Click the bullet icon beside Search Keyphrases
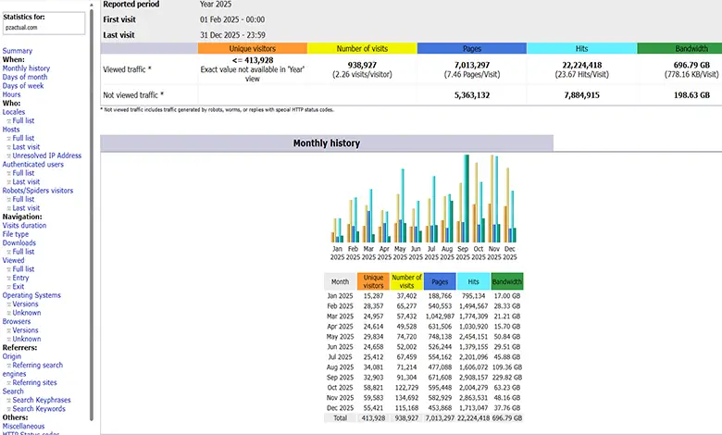Image resolution: width=722 pixels, height=435 pixels. point(8,400)
